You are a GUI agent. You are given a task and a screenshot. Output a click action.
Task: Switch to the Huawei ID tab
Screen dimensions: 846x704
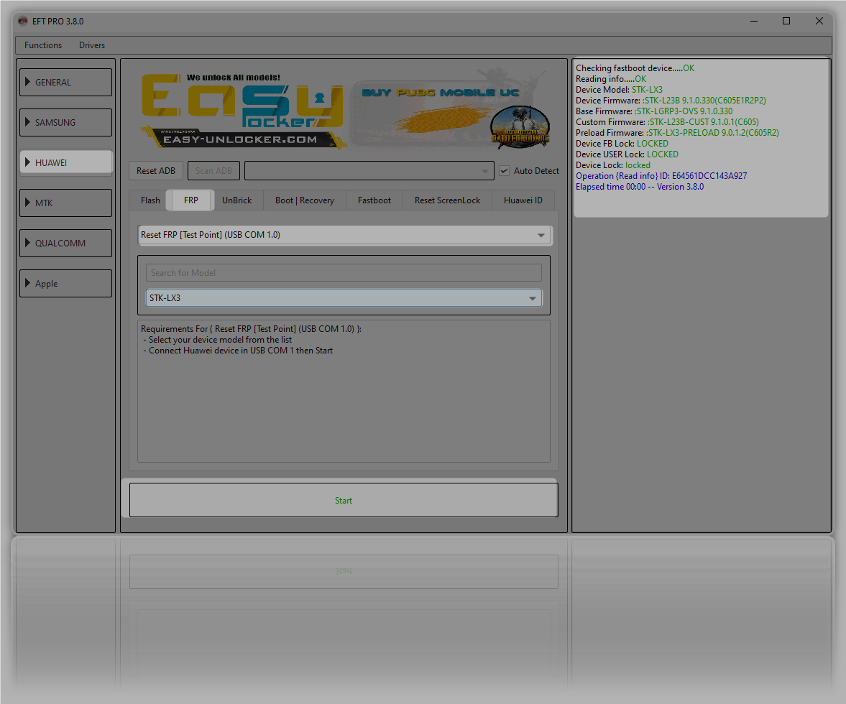click(x=523, y=200)
